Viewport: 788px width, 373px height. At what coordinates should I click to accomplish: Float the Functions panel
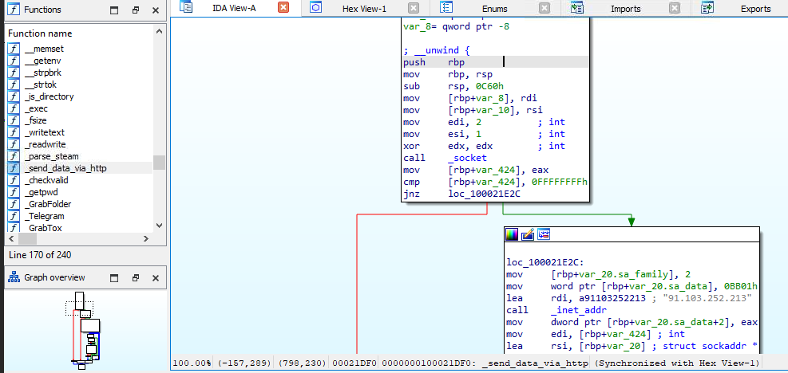[135, 10]
